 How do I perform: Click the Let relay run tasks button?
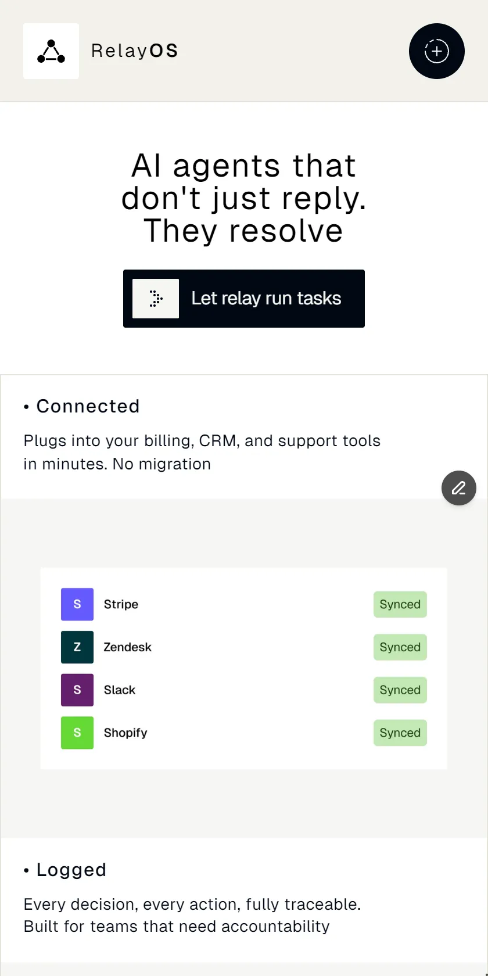tap(244, 299)
